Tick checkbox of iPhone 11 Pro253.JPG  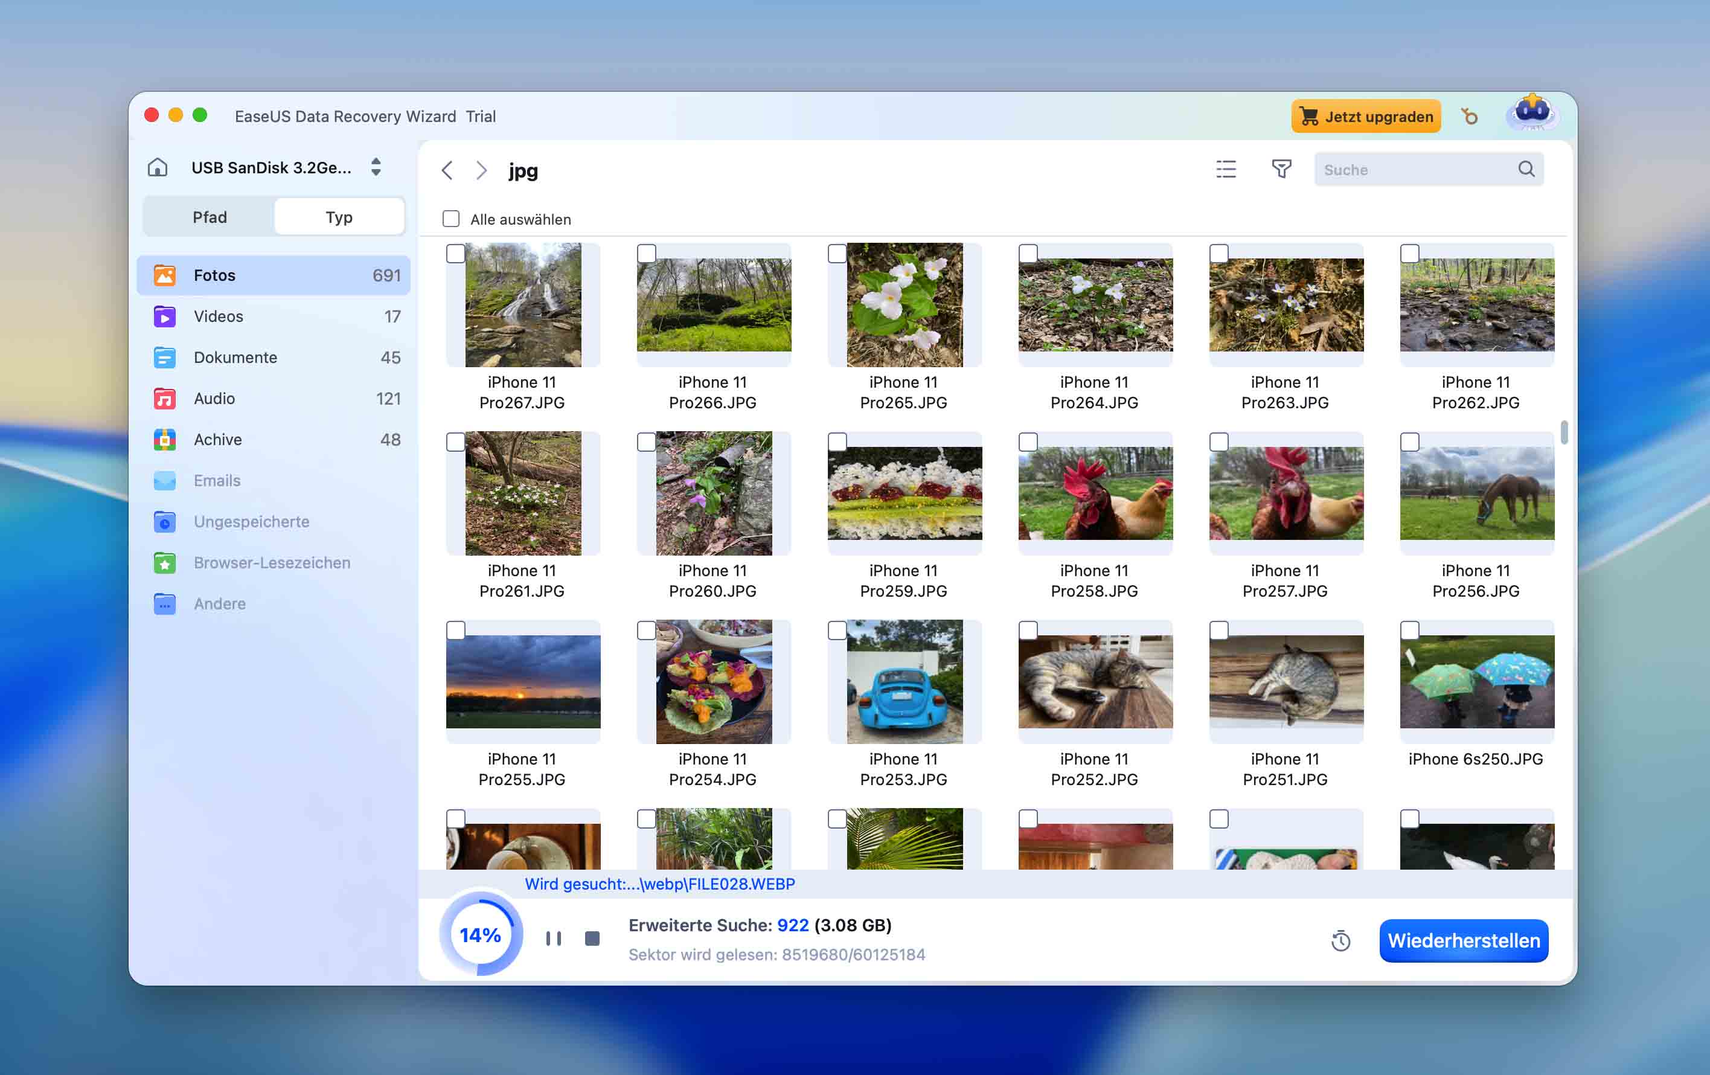(837, 631)
